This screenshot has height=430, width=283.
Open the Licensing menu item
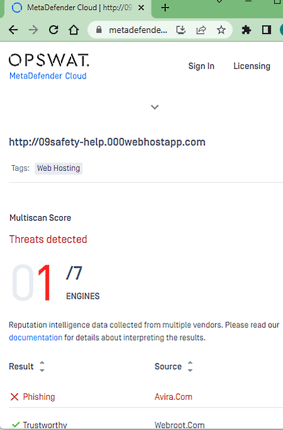coord(252,66)
